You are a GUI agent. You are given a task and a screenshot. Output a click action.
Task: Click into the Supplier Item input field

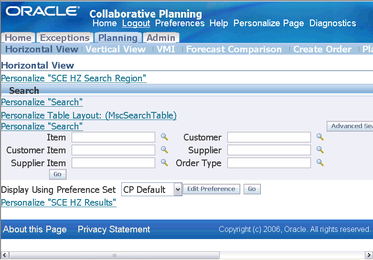click(x=114, y=163)
